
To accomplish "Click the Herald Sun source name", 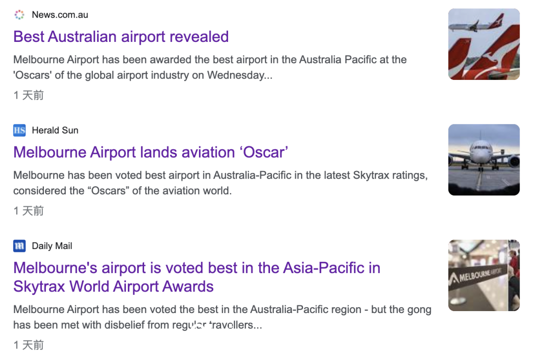I will point(55,130).
